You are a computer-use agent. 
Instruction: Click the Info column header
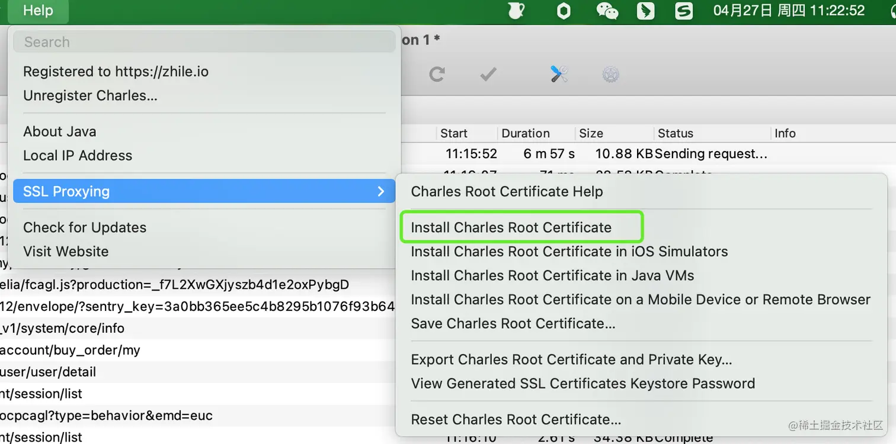(833, 133)
